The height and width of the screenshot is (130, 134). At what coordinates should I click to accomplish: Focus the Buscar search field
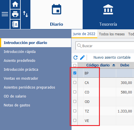point(105,46)
